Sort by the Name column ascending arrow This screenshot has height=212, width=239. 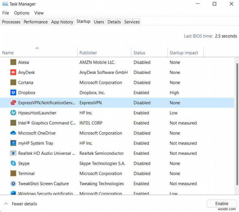pyautogui.click(x=37, y=48)
